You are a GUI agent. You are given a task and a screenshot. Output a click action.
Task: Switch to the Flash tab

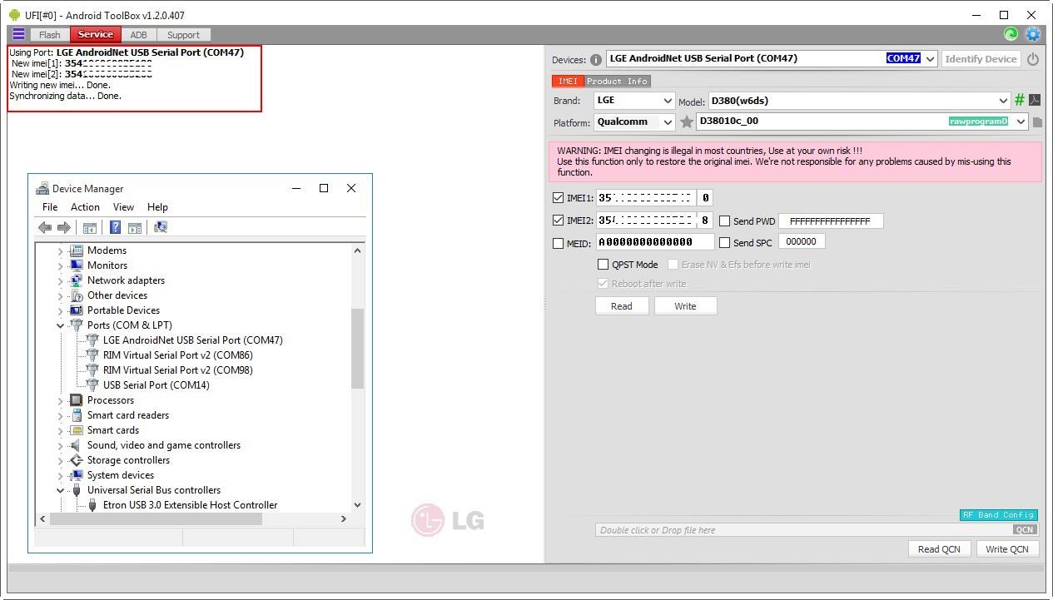click(x=50, y=35)
